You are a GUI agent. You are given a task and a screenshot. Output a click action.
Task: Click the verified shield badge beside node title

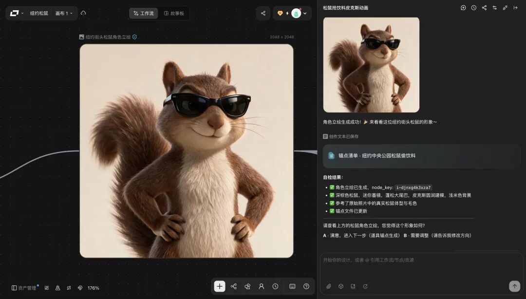pyautogui.click(x=134, y=37)
